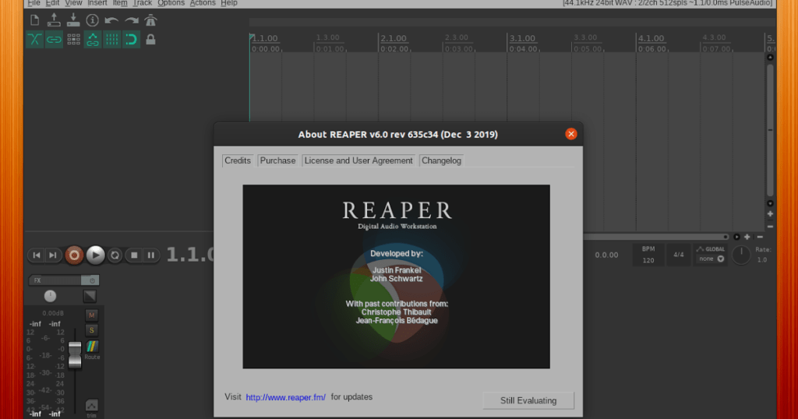Redo action via the toolbar arrow
798x419 pixels.
coord(131,20)
